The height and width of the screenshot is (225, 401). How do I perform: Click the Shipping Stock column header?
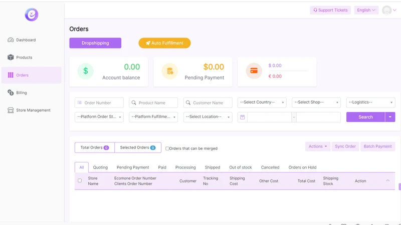tap(330, 181)
